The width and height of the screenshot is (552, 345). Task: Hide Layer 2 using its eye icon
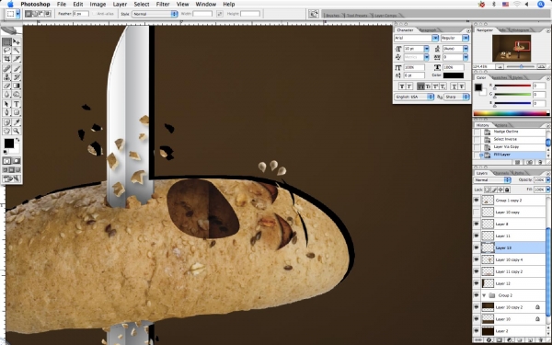(477, 331)
